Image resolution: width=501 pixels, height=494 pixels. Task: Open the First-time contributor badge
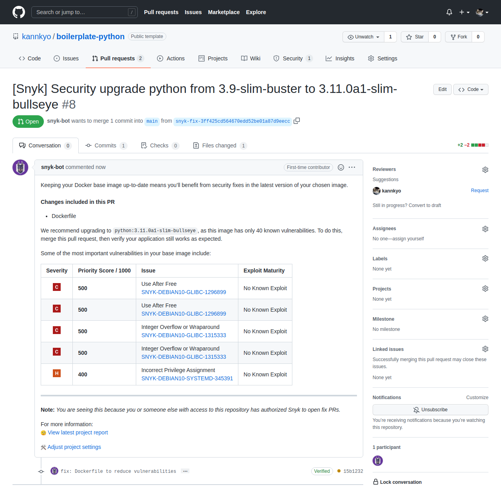tap(308, 167)
